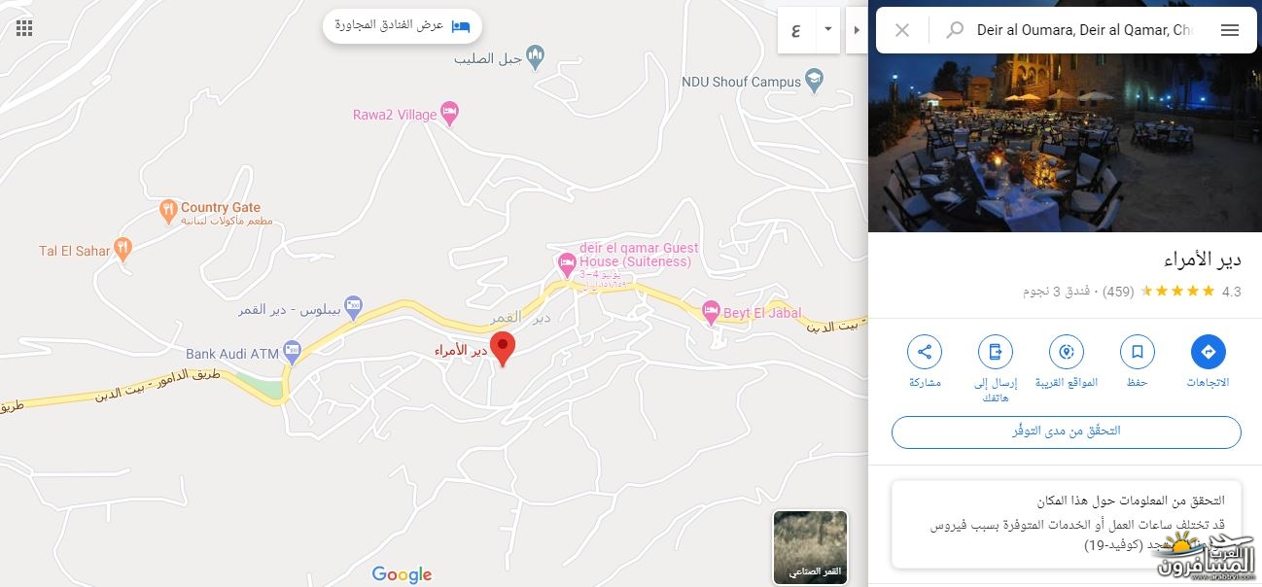Click the show nearby hotels chip
Viewport: 1262px width, 587px height.
(x=403, y=25)
